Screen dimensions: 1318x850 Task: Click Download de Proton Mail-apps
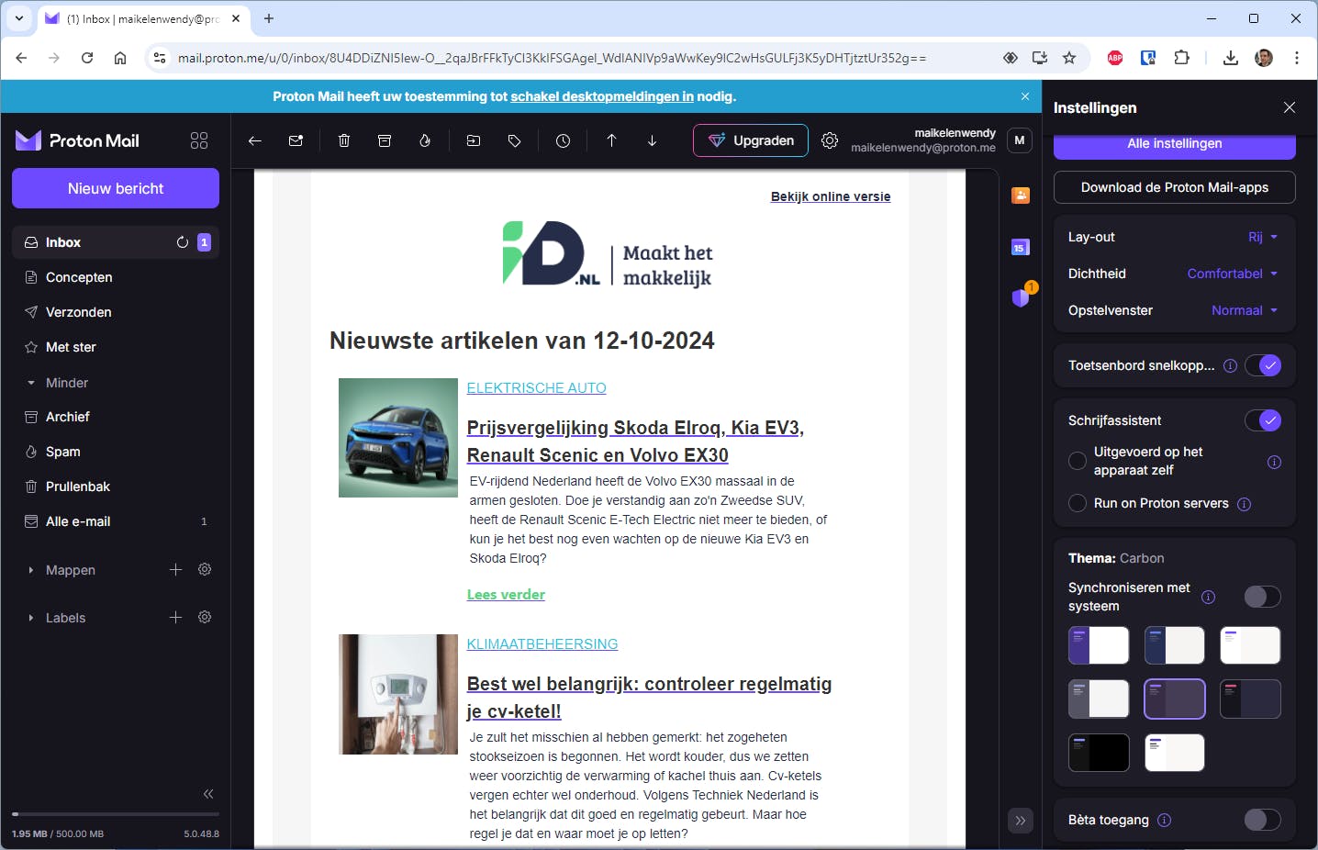click(x=1175, y=187)
